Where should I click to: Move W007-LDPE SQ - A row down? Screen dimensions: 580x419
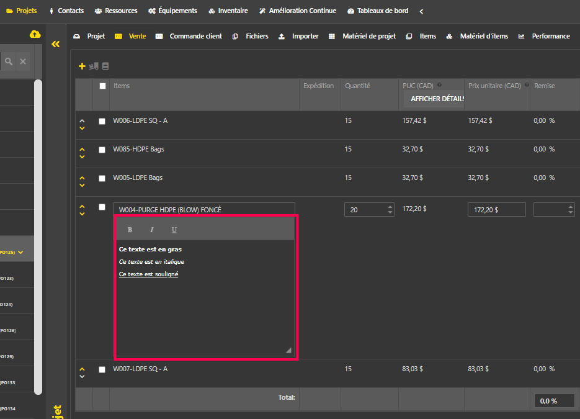pos(82,376)
